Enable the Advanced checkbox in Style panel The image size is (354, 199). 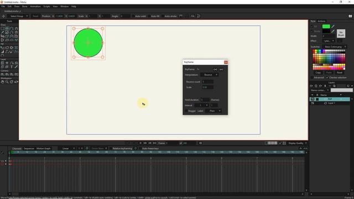[312, 77]
